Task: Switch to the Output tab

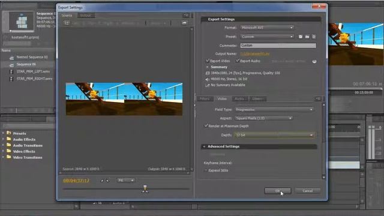Action: 85,16
